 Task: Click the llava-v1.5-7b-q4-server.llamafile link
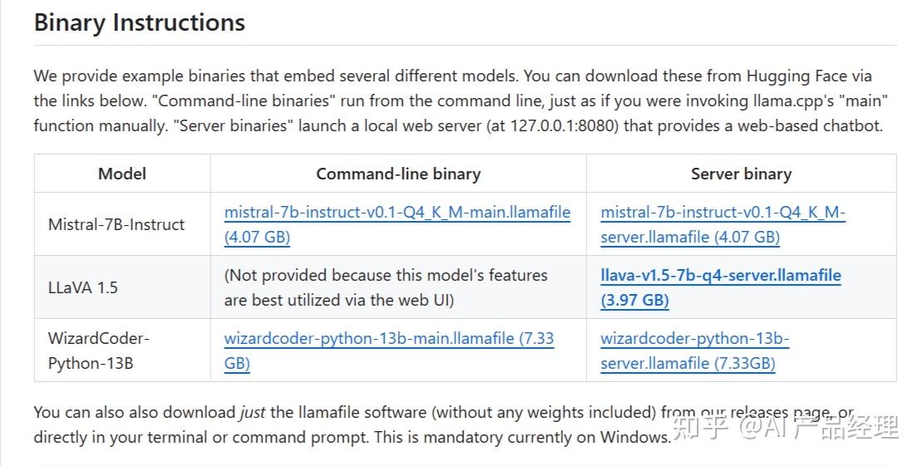point(720,276)
